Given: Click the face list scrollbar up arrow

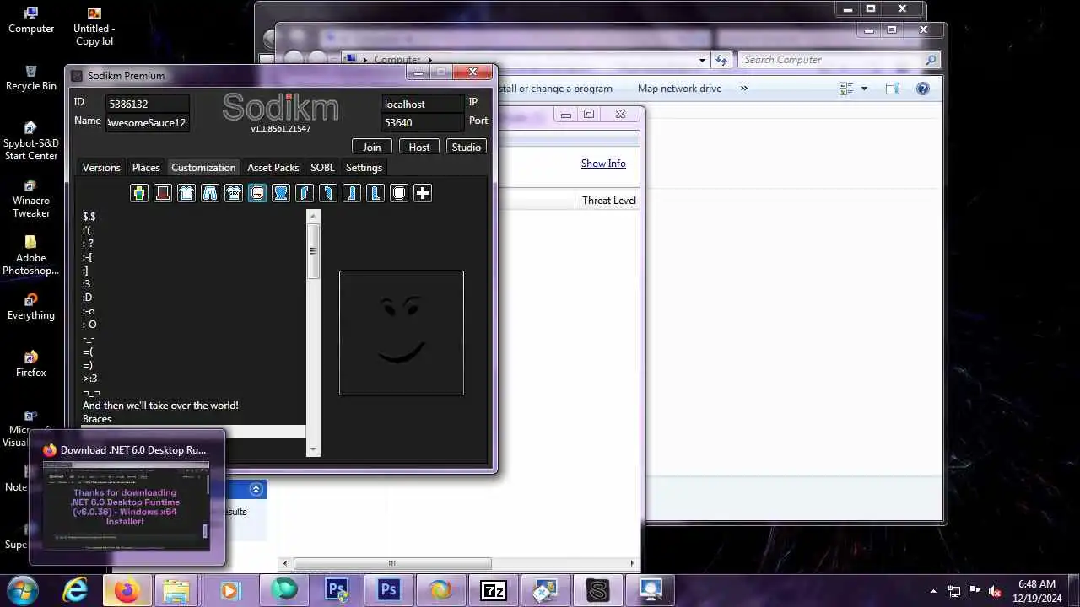Looking at the screenshot, I should 314,216.
